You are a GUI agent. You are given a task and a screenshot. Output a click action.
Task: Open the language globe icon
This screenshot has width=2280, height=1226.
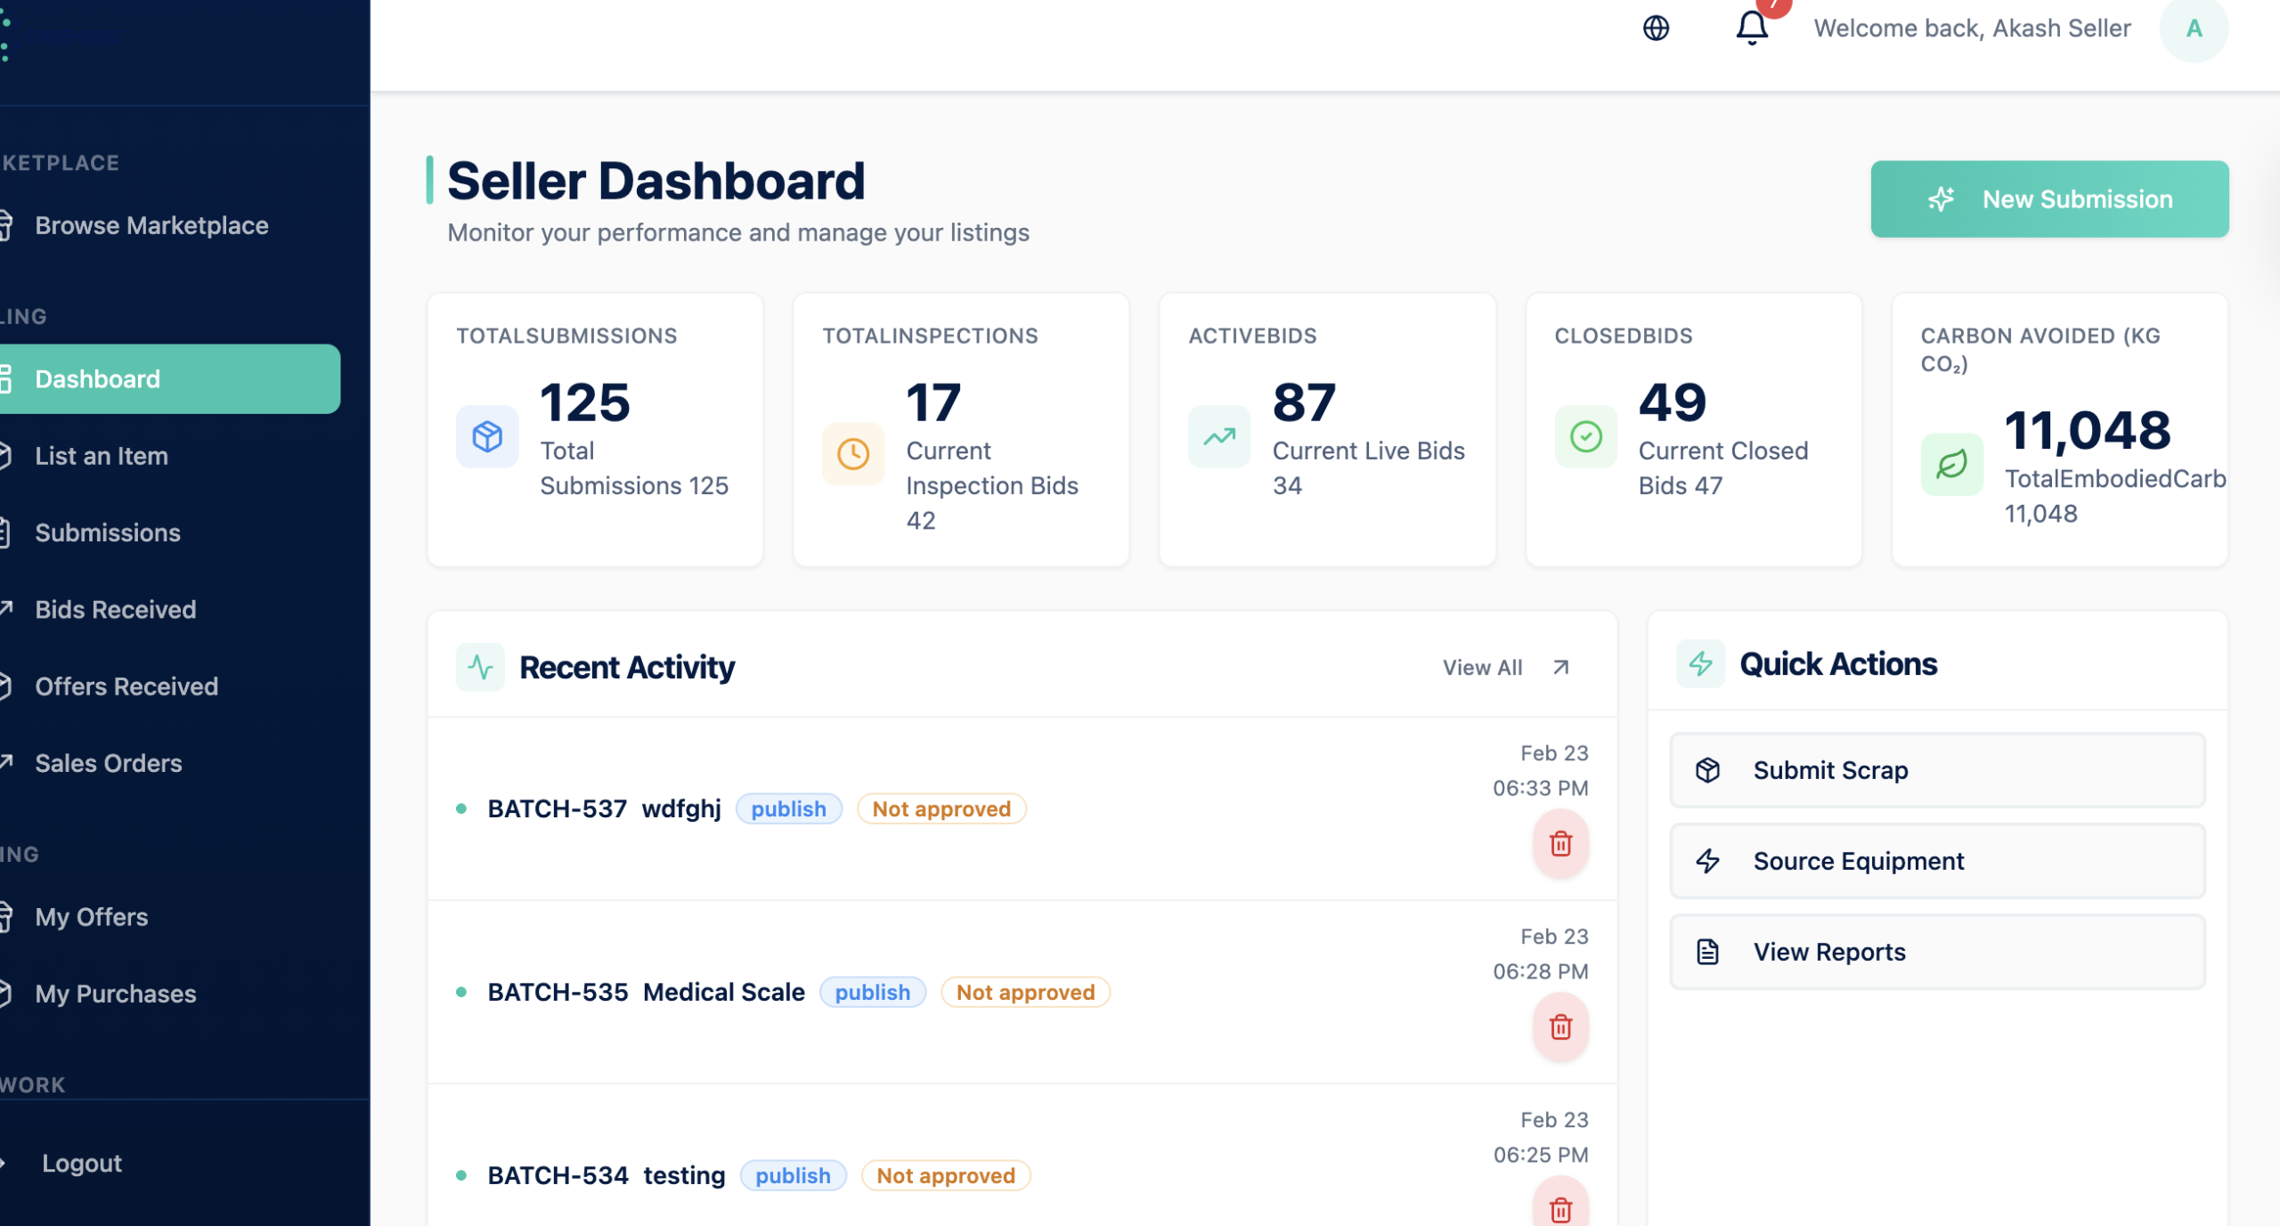(x=1656, y=28)
